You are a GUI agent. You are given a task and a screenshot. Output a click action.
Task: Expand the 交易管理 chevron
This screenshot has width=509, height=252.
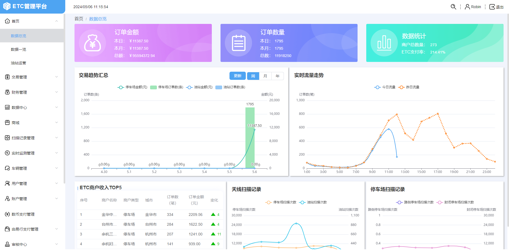click(x=57, y=77)
